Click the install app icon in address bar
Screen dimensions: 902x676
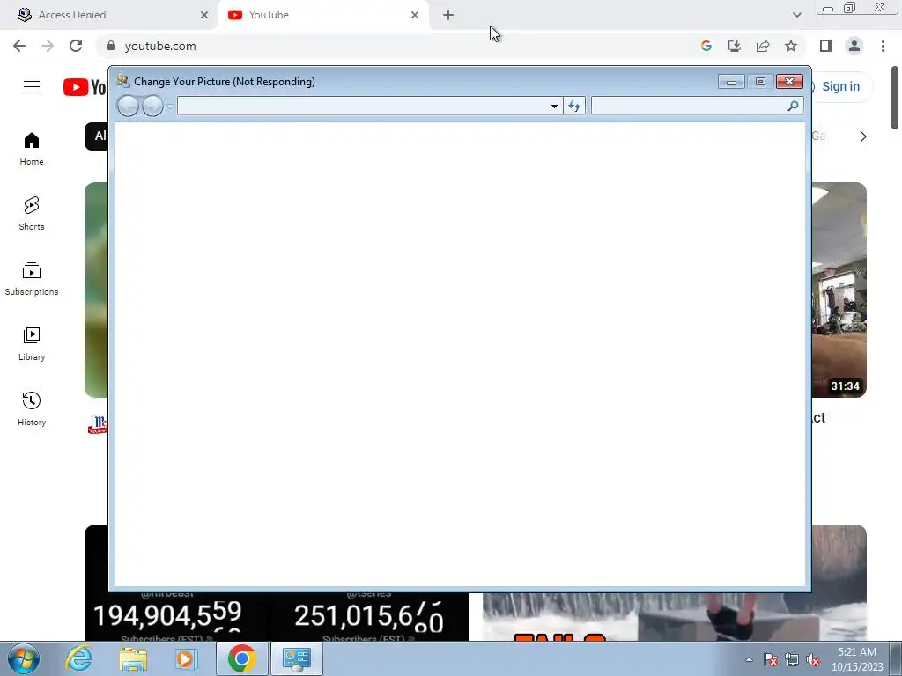click(x=735, y=46)
